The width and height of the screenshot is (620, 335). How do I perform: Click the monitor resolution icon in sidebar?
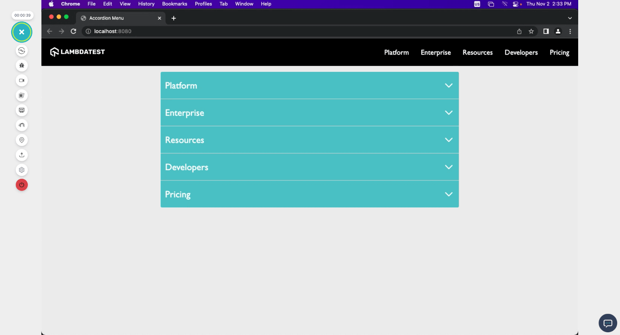coord(22,110)
